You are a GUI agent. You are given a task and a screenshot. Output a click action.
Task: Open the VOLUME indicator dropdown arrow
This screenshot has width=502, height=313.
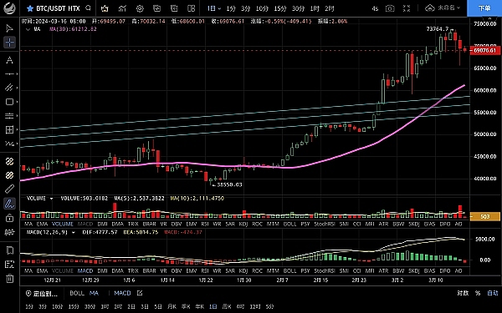[x=51, y=199]
